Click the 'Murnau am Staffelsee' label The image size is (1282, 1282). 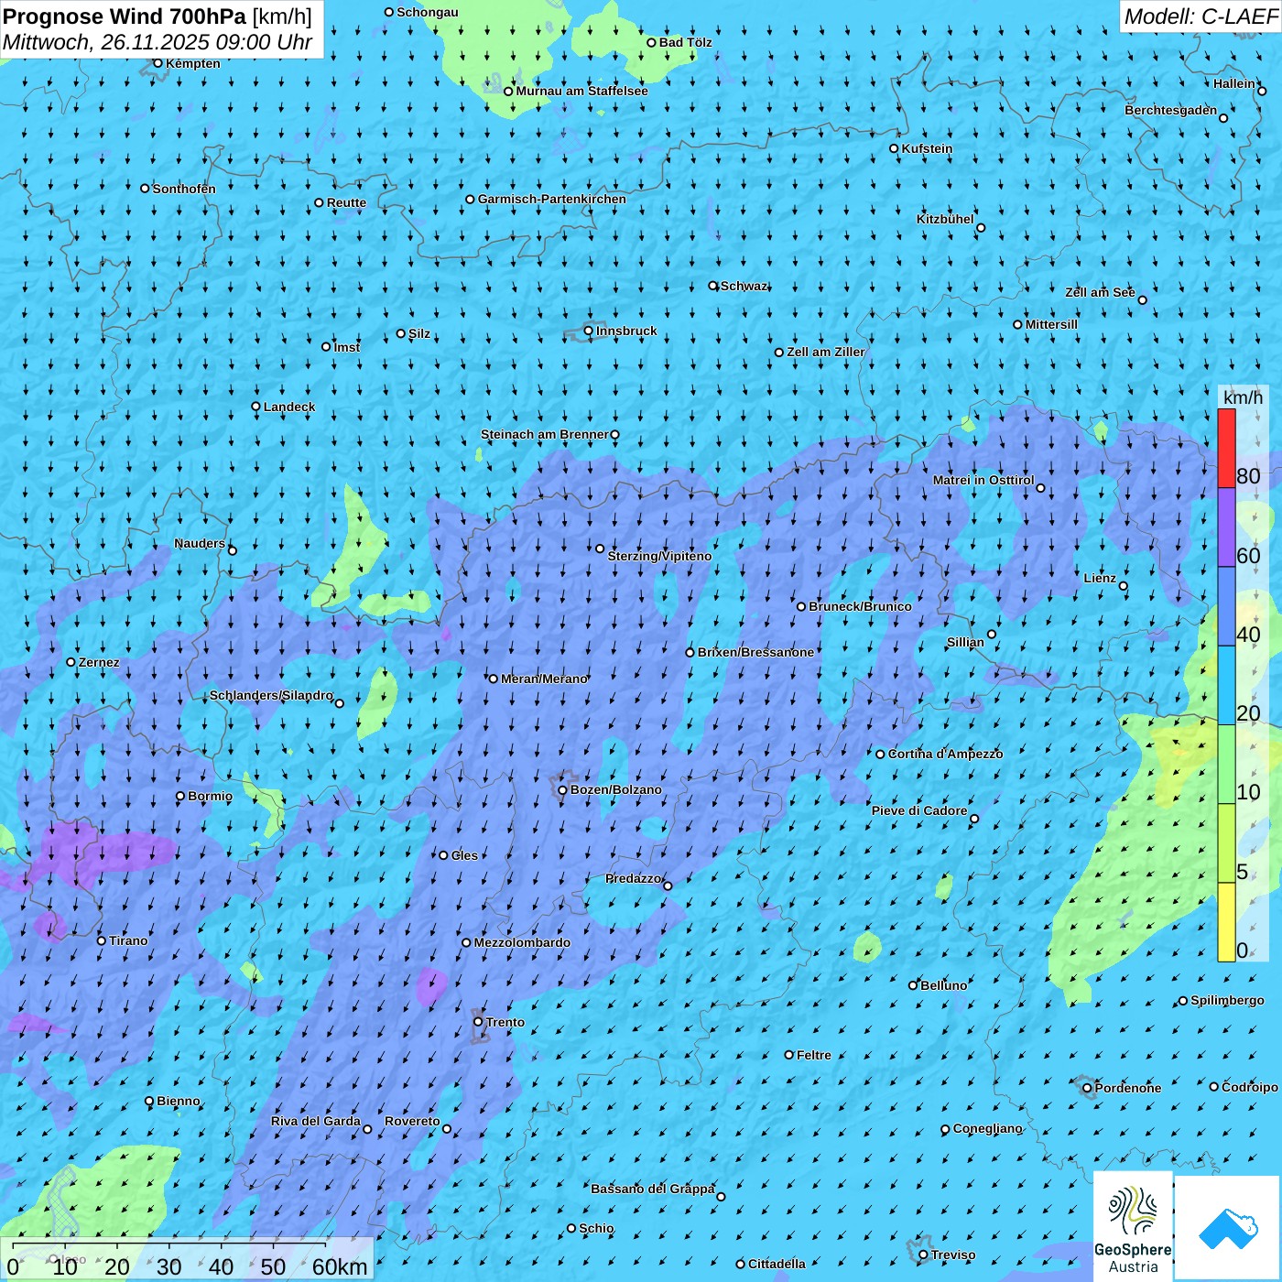tap(581, 91)
